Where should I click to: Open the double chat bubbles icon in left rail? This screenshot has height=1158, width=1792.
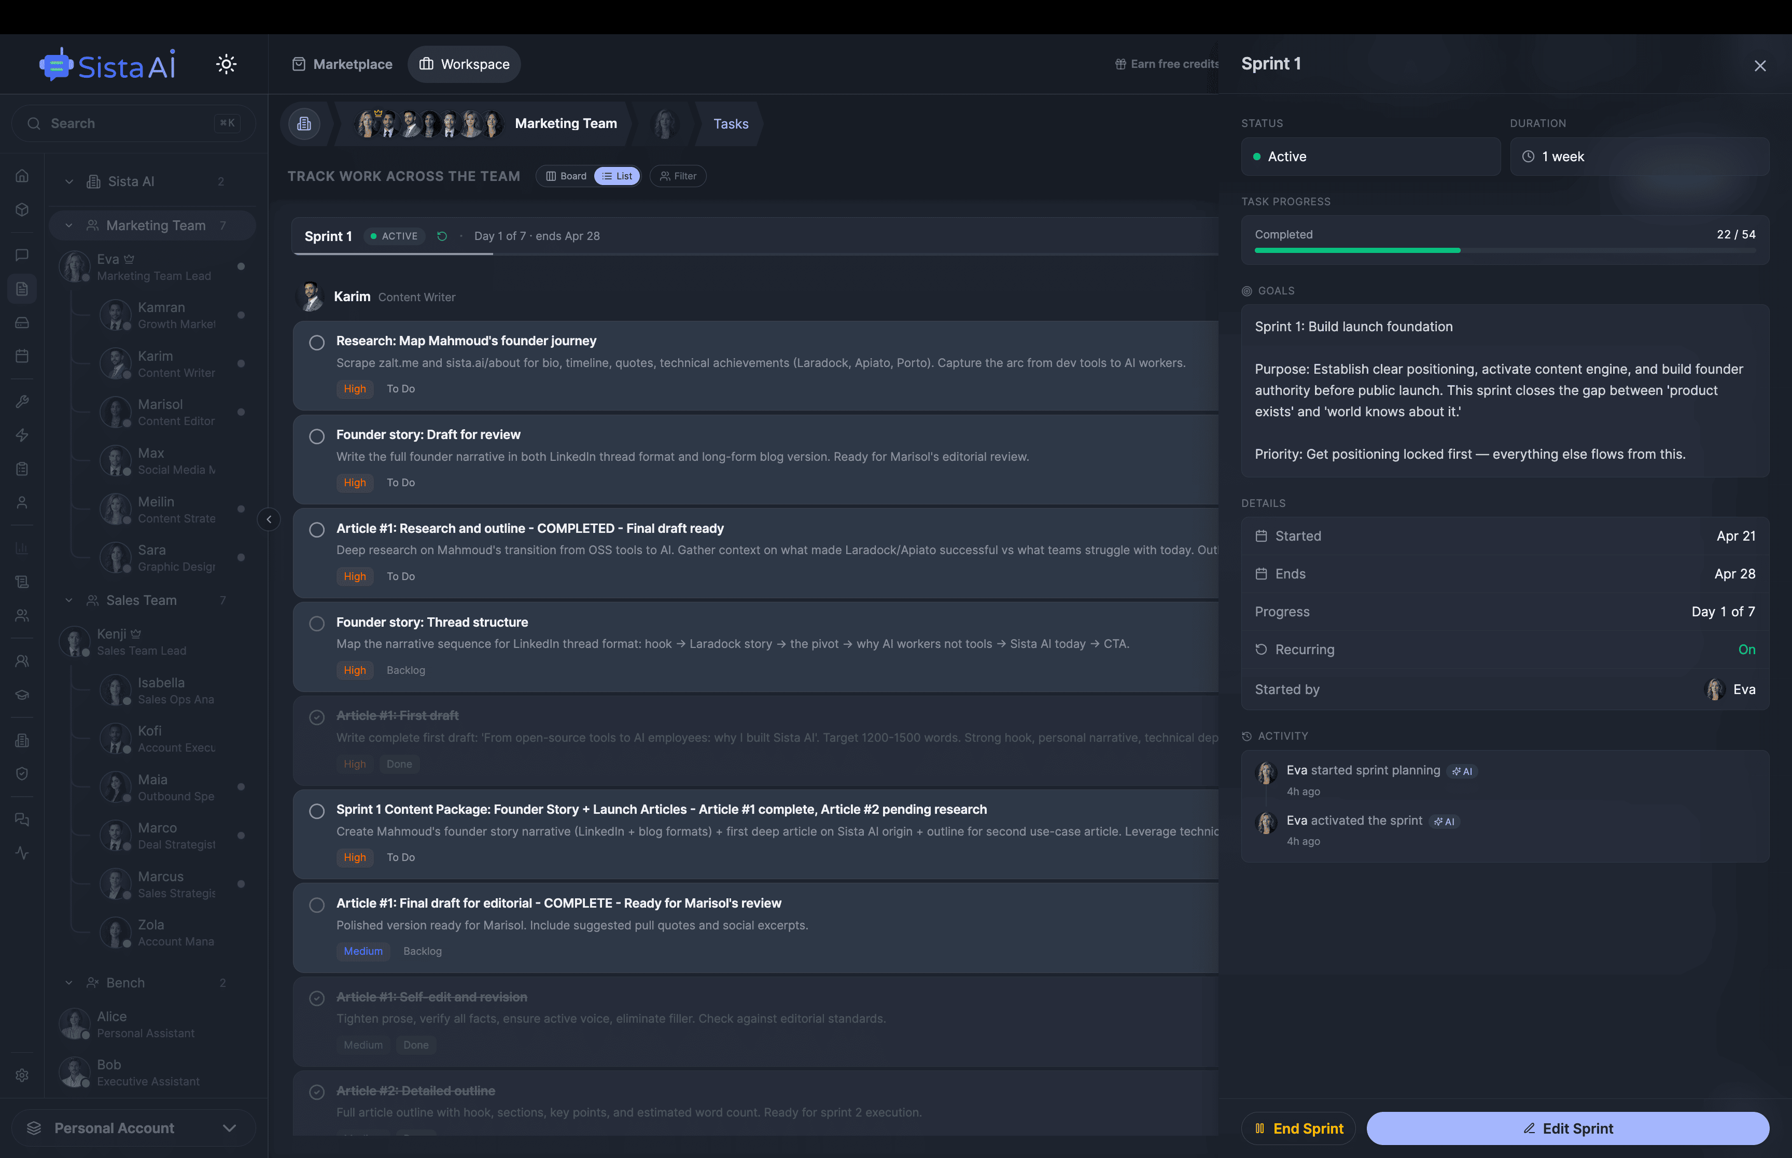pyautogui.click(x=23, y=819)
